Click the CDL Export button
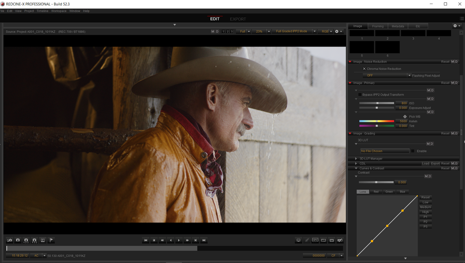This screenshot has width=465, height=263. point(435,164)
